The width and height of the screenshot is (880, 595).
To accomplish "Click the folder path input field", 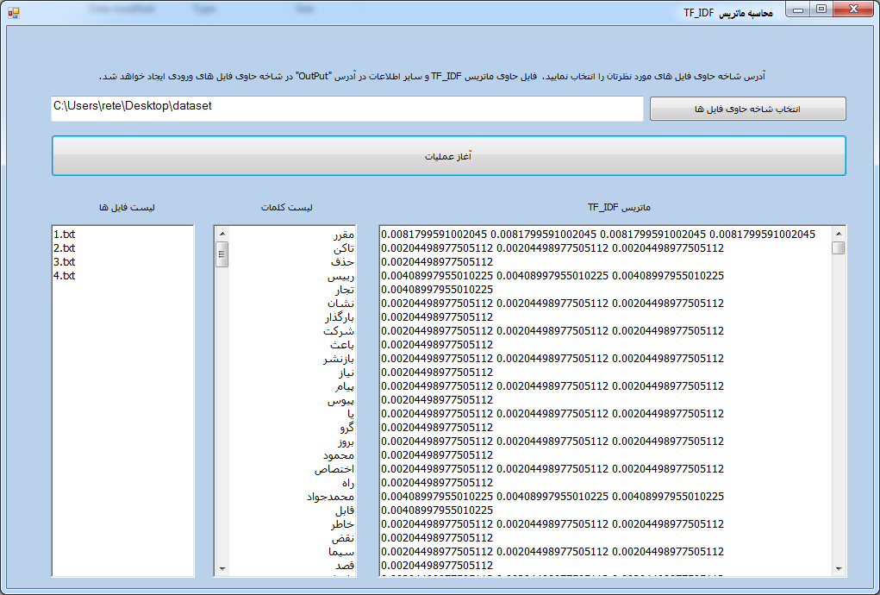I will [346, 108].
